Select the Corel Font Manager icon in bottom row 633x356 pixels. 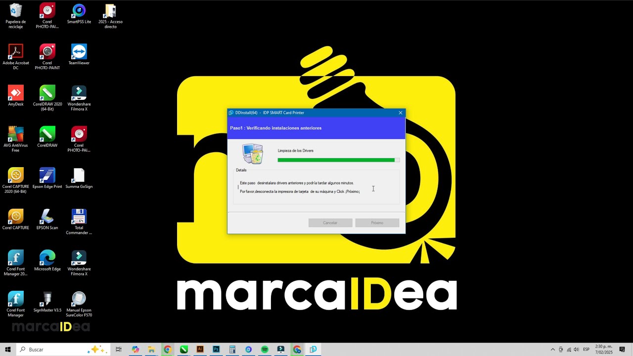[x=16, y=304]
